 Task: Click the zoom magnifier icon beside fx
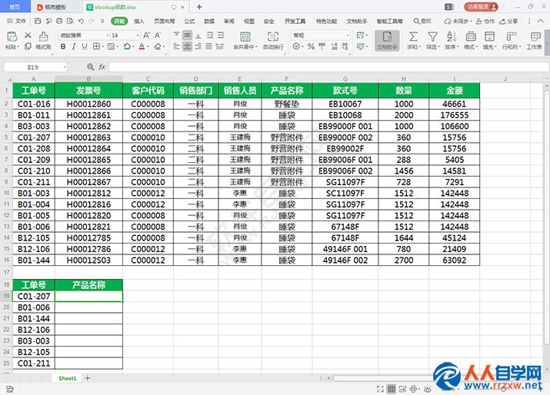(91, 67)
